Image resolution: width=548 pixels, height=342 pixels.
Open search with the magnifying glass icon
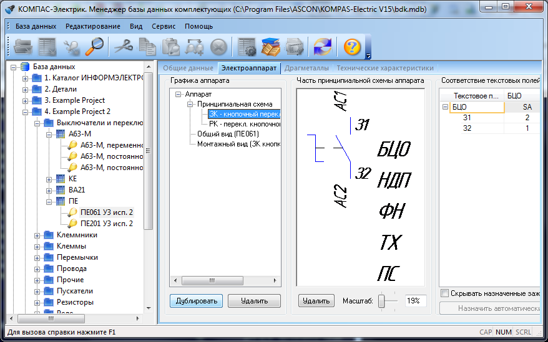point(94,47)
